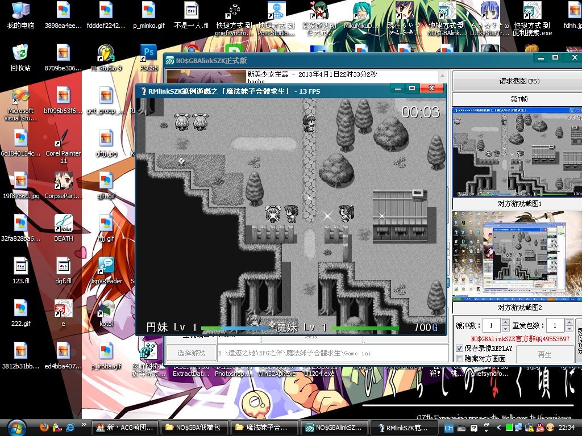The image size is (582, 436).
Task: Increase the 重发包数 value with up arrow
Action: click(569, 322)
